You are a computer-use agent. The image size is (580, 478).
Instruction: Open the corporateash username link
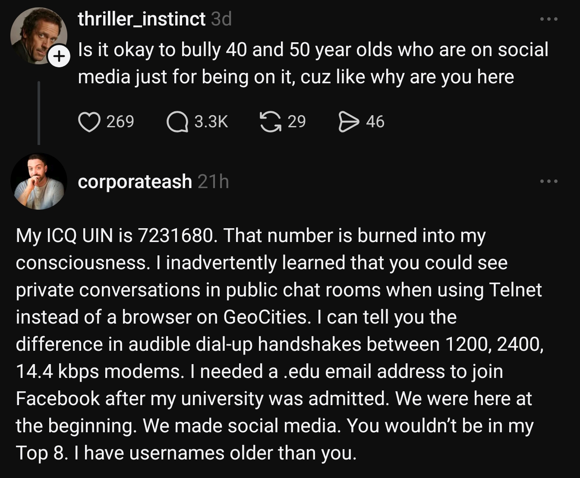click(x=135, y=182)
